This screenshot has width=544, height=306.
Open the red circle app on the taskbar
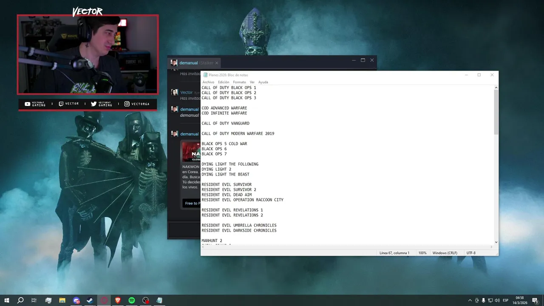[x=104, y=300]
